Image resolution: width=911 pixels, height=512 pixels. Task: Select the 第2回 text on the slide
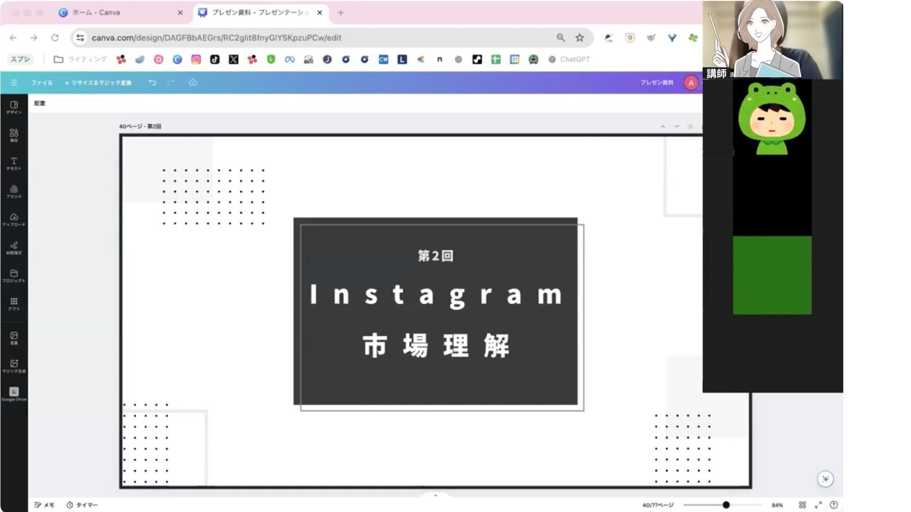(436, 256)
